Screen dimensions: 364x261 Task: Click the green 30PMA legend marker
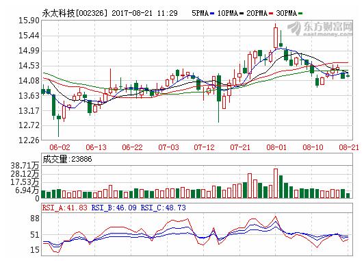coord(300,14)
